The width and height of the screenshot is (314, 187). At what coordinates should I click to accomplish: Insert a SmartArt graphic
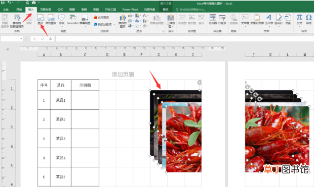tap(72, 19)
